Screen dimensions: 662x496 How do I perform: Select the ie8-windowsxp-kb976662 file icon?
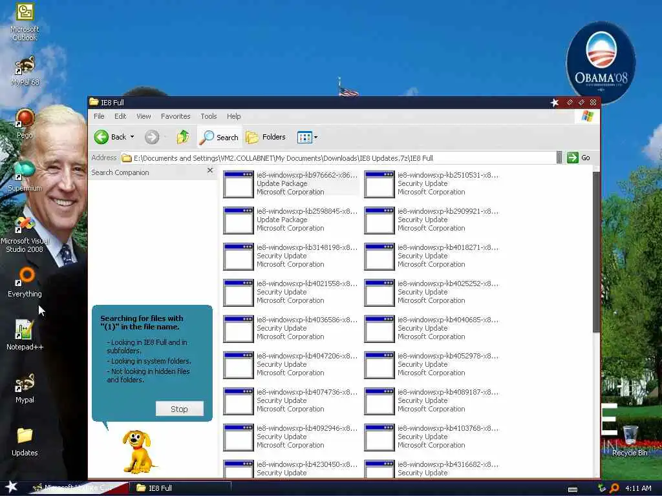tap(239, 184)
